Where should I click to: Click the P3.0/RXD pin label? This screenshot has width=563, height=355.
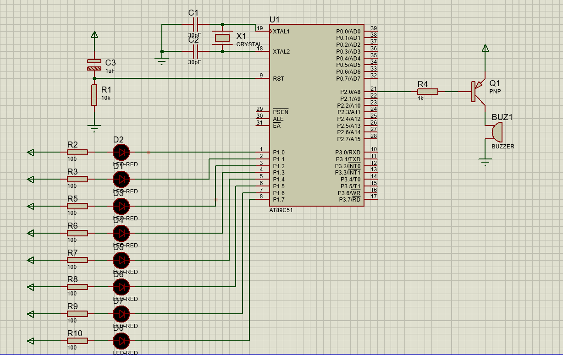point(348,153)
